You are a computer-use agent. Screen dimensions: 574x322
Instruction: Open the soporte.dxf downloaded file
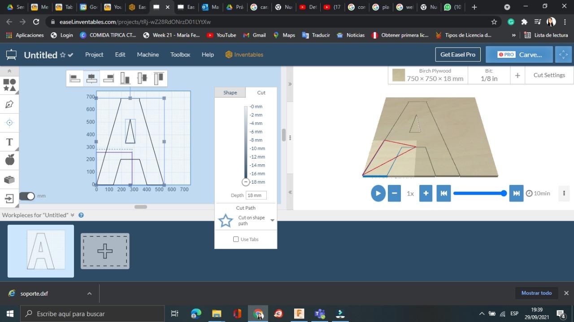point(34,294)
